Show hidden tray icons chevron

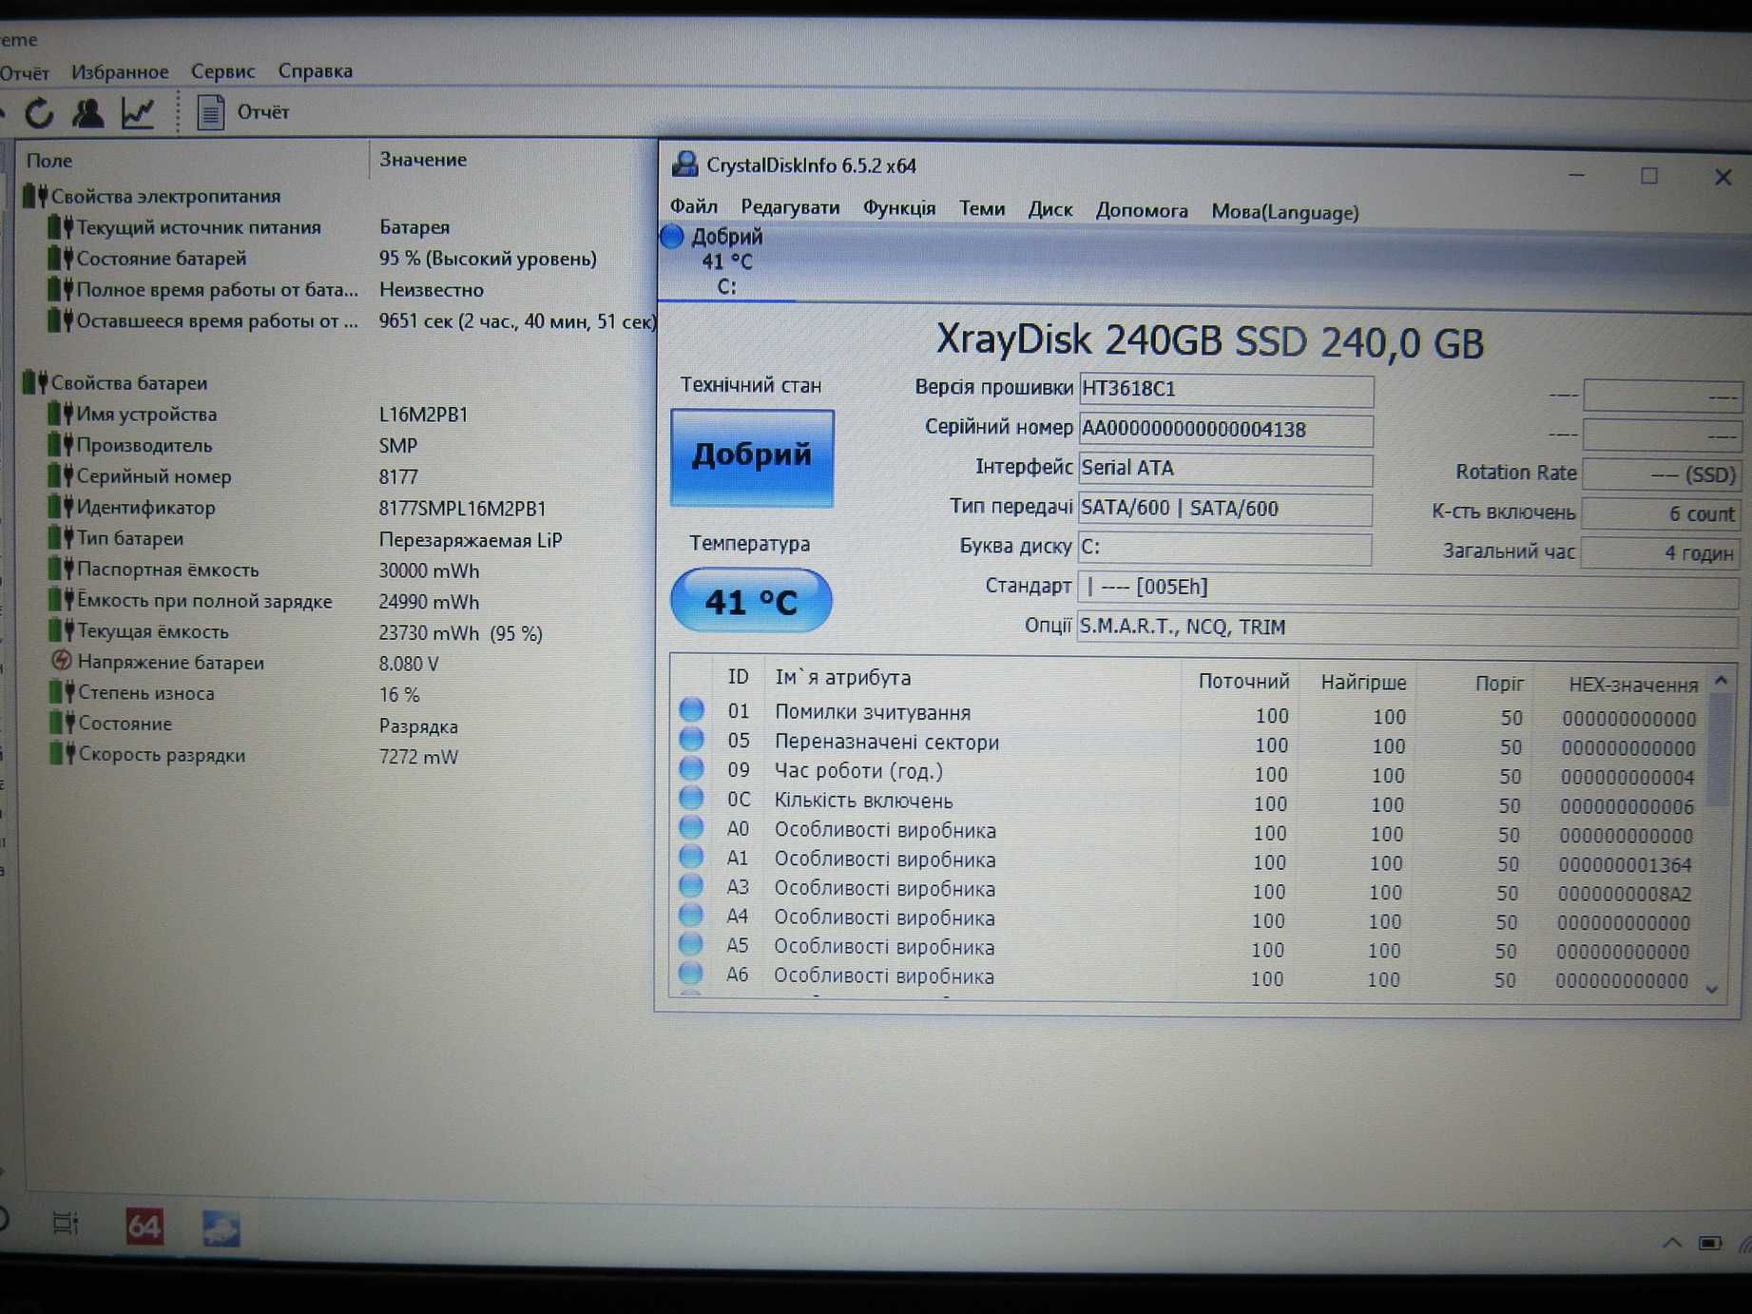(1672, 1243)
